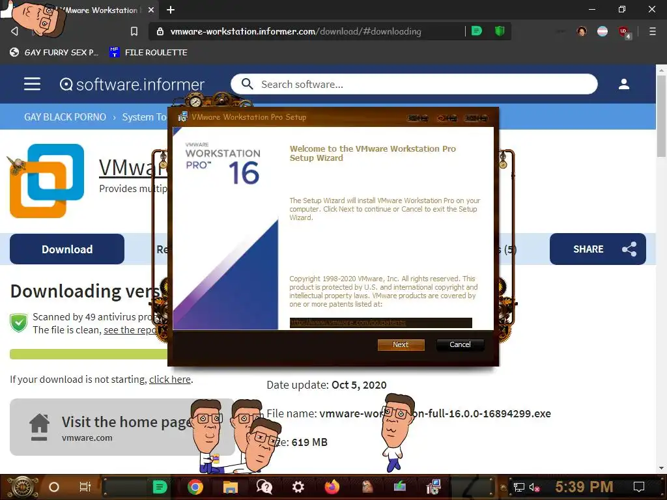
Task: Open Task View on the taskbar
Action: (x=85, y=487)
